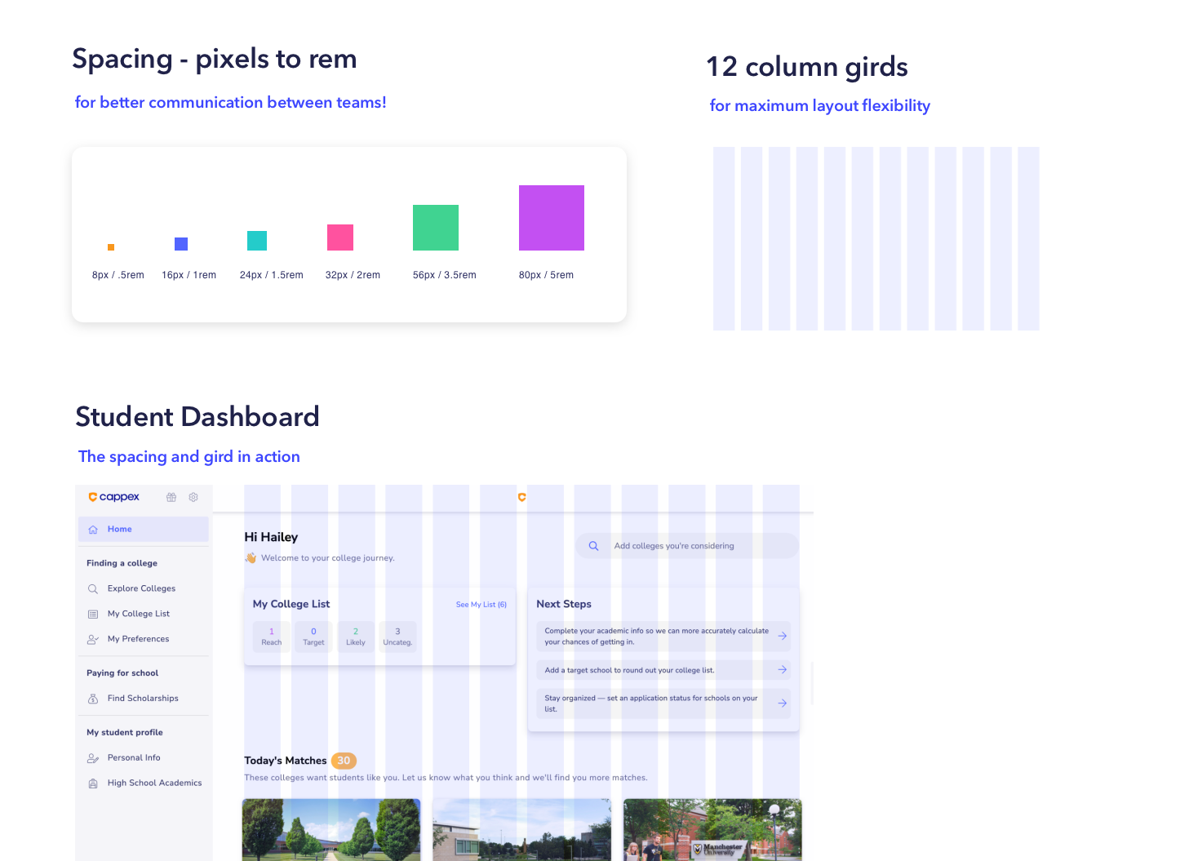Open Find Scholarships in sidebar
Viewport: 1180px width, 861px height.
pos(143,699)
